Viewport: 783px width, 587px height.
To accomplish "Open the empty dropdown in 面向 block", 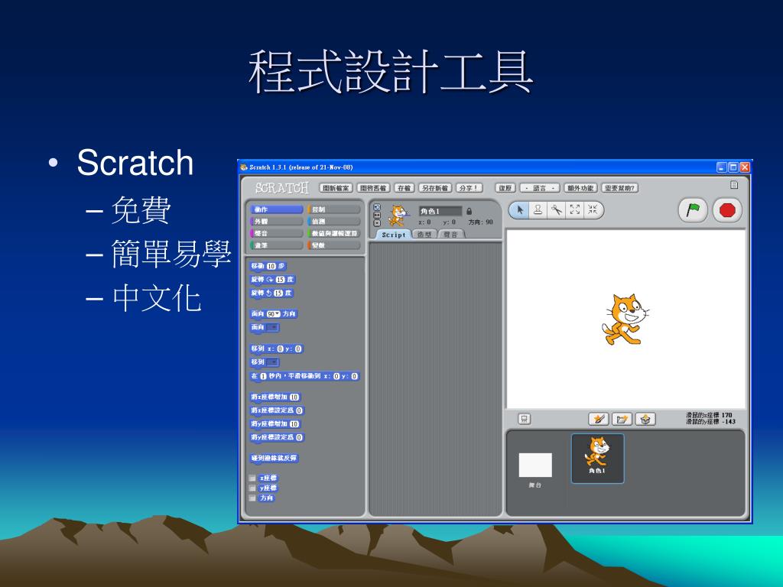I will tap(272, 327).
